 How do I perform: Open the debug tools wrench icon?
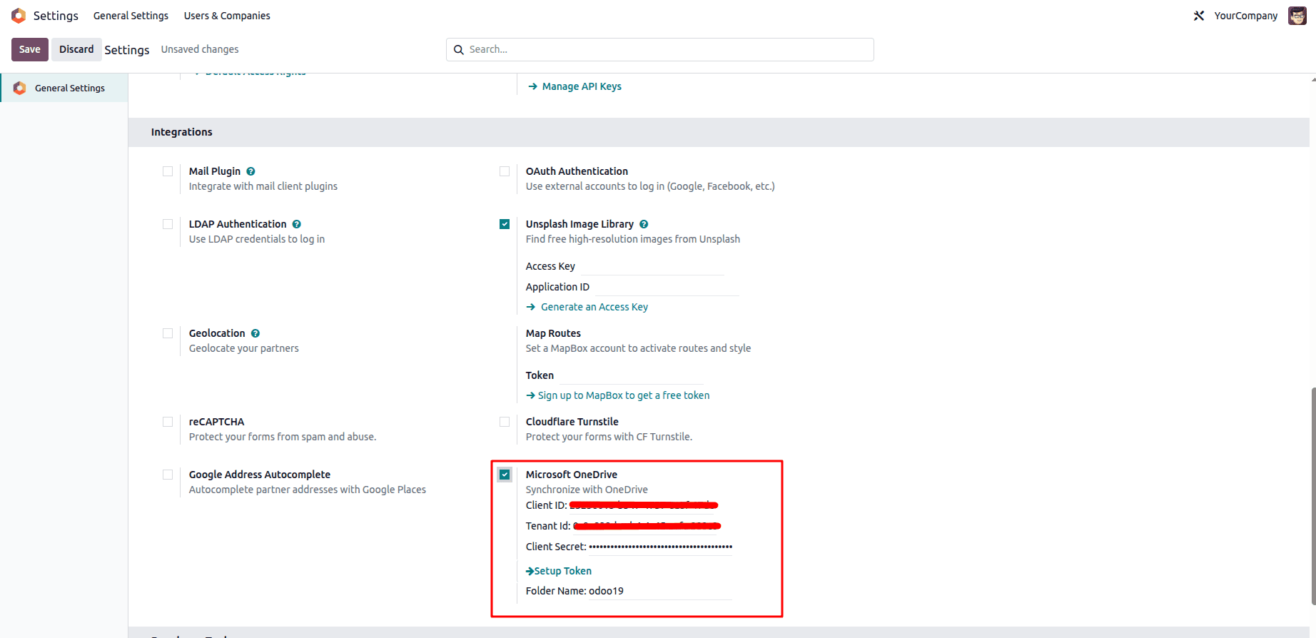[1199, 16]
